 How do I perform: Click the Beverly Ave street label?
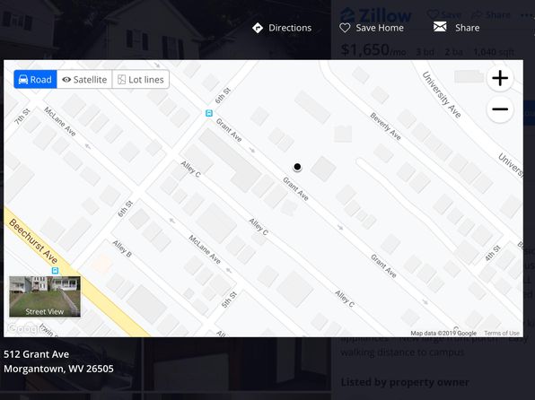pos(386,126)
